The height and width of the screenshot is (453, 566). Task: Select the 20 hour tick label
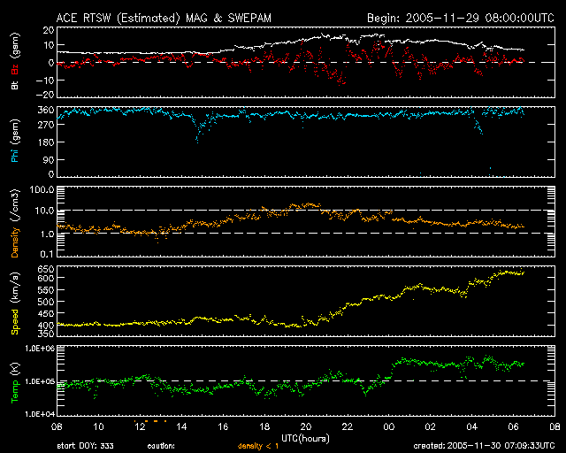pos(306,426)
